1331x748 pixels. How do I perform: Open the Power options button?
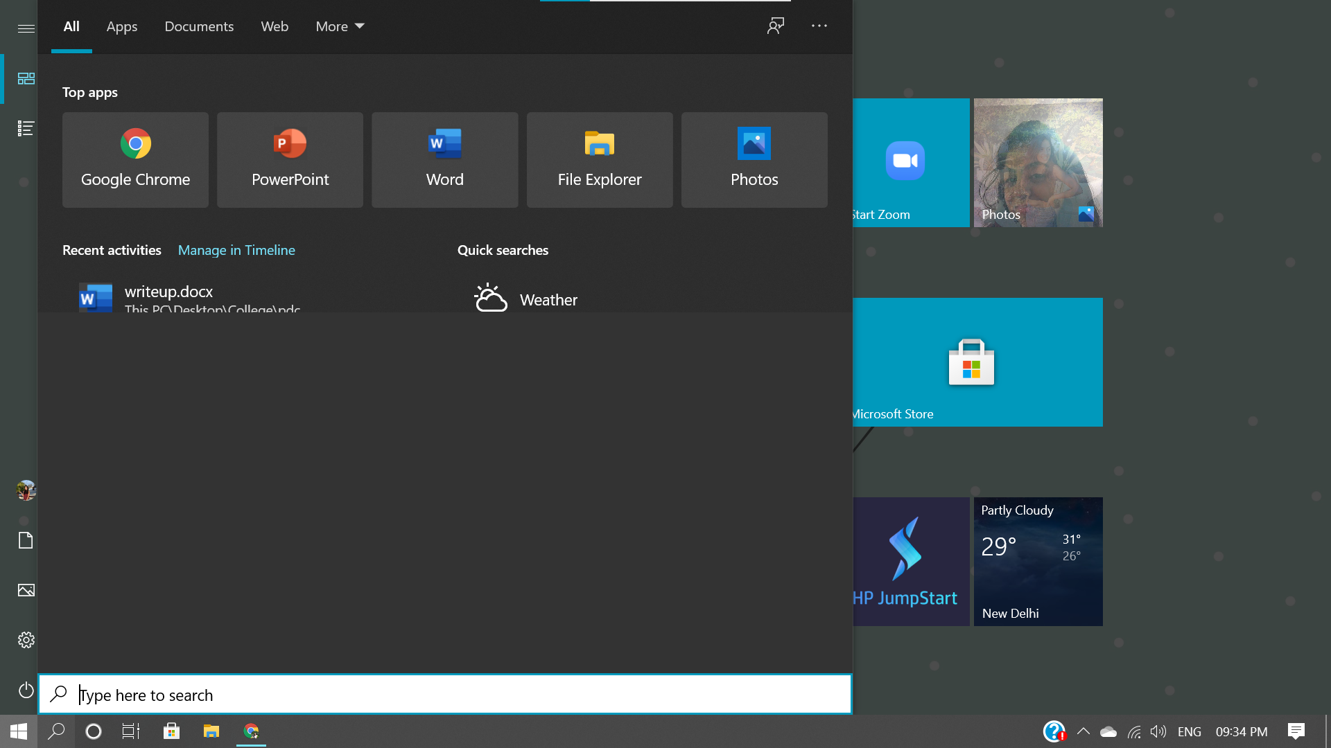tap(26, 690)
